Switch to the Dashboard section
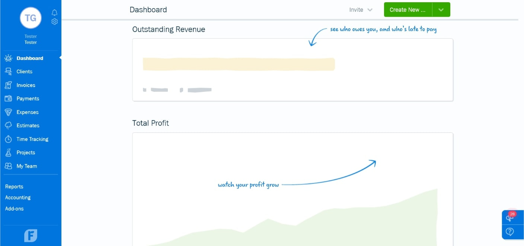The width and height of the screenshot is (524, 246). [x=30, y=58]
